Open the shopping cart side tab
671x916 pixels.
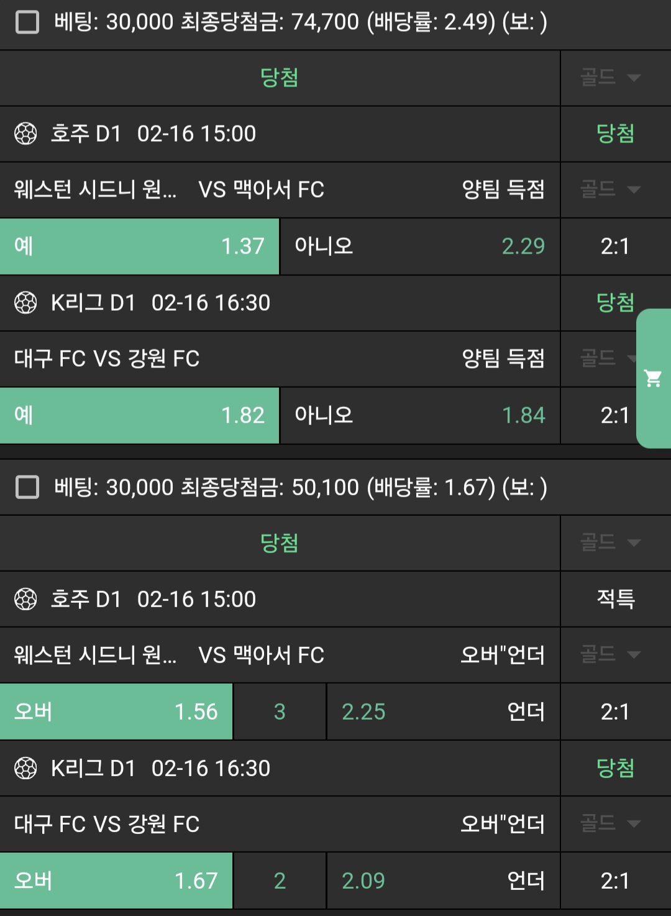(653, 378)
